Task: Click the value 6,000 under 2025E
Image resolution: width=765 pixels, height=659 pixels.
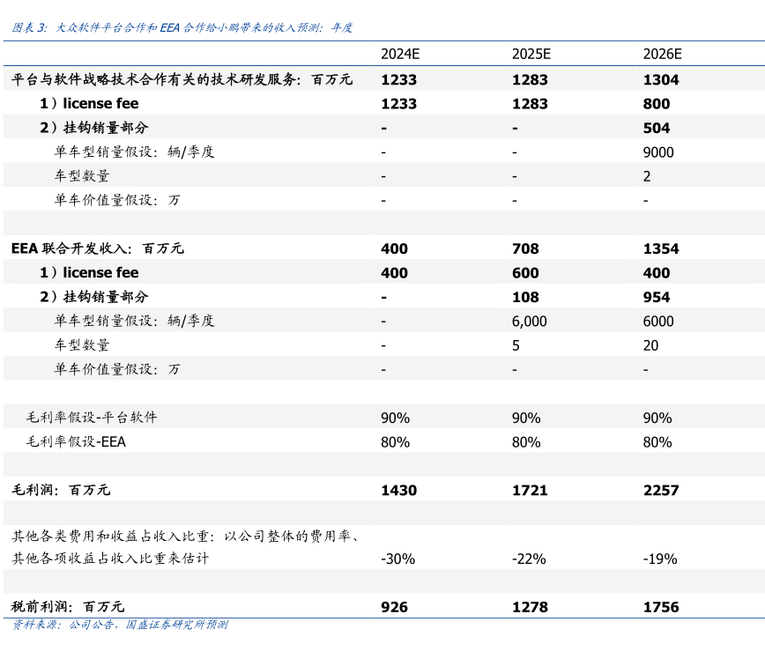Action: (x=530, y=322)
